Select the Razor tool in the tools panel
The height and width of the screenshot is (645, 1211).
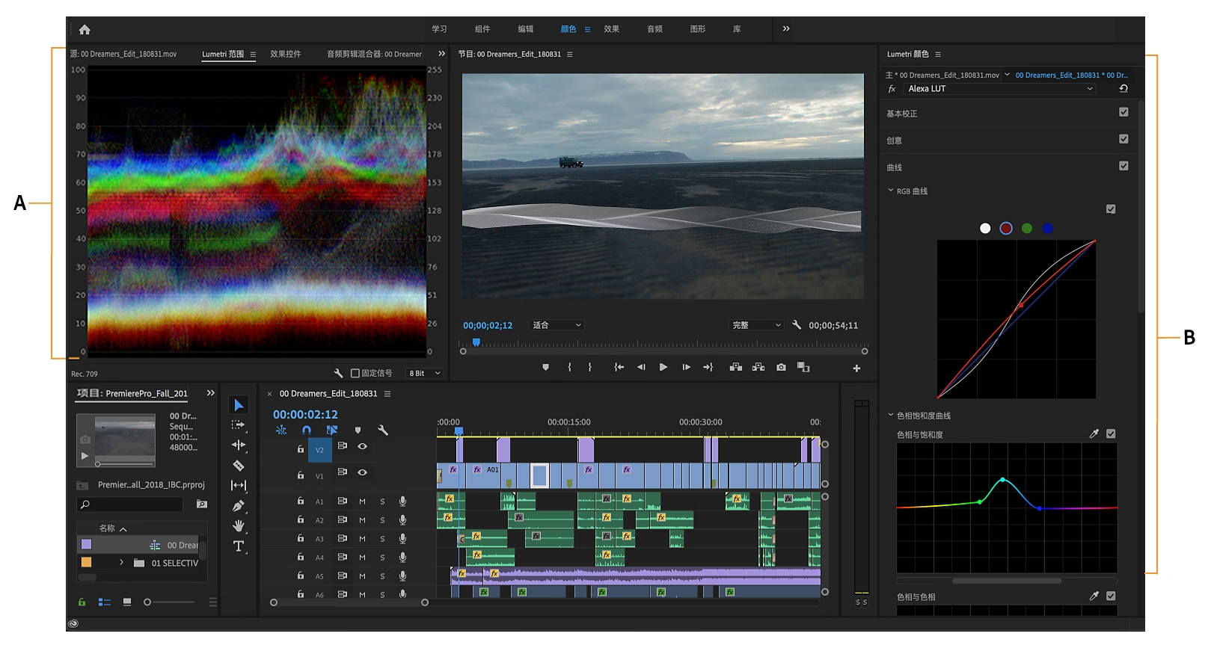click(x=239, y=466)
